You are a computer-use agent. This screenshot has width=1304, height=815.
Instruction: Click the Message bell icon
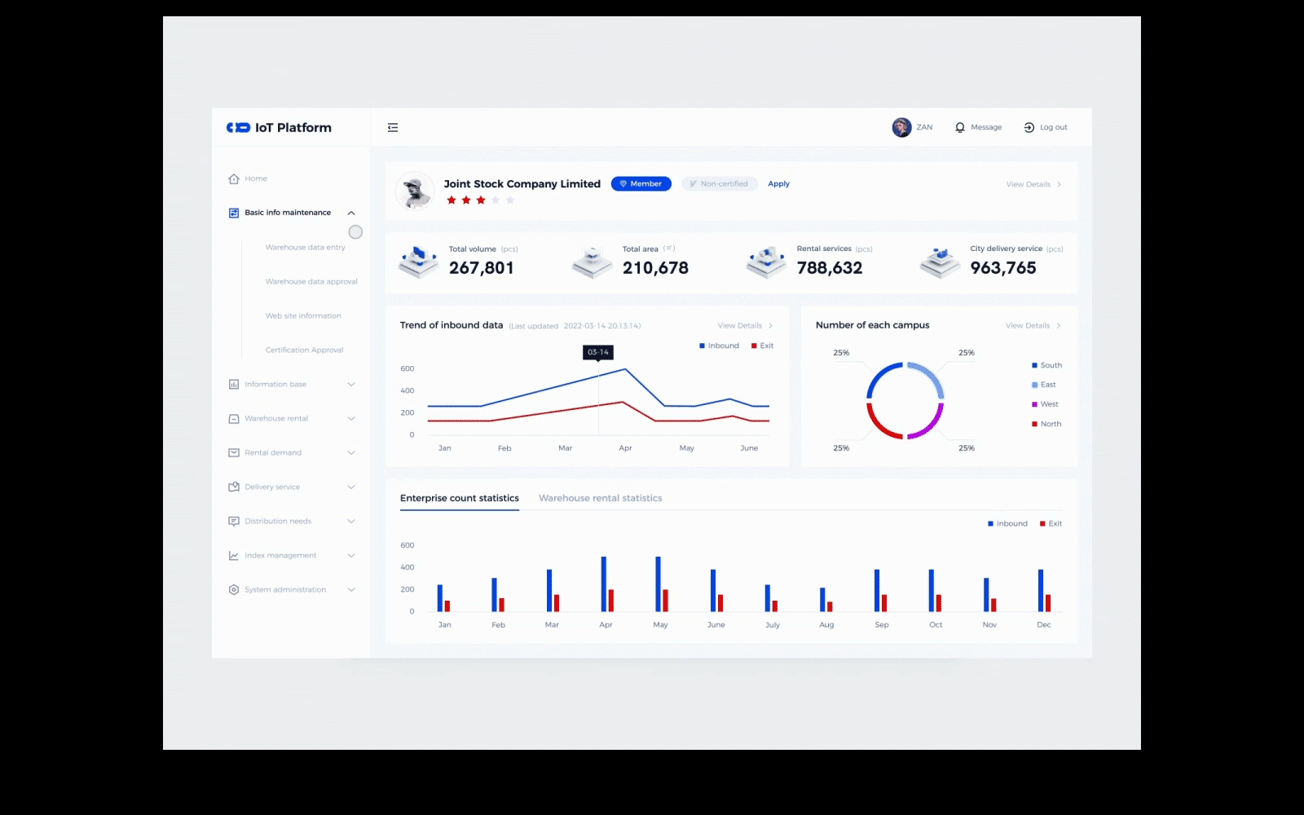pos(960,127)
